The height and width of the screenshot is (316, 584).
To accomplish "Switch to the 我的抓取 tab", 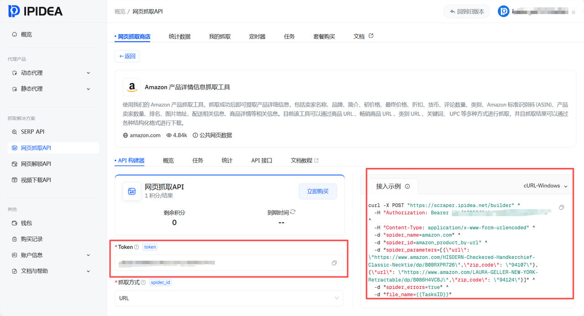I will 220,36.
